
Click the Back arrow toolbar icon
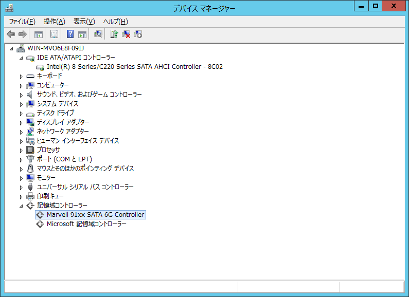(11, 34)
